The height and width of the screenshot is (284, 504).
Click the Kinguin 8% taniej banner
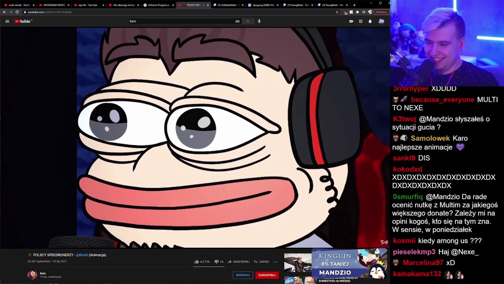coord(349,263)
